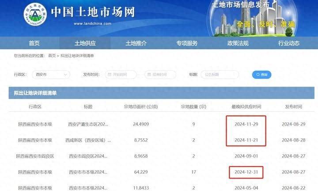Click the 标题 table column header

(x=88, y=107)
